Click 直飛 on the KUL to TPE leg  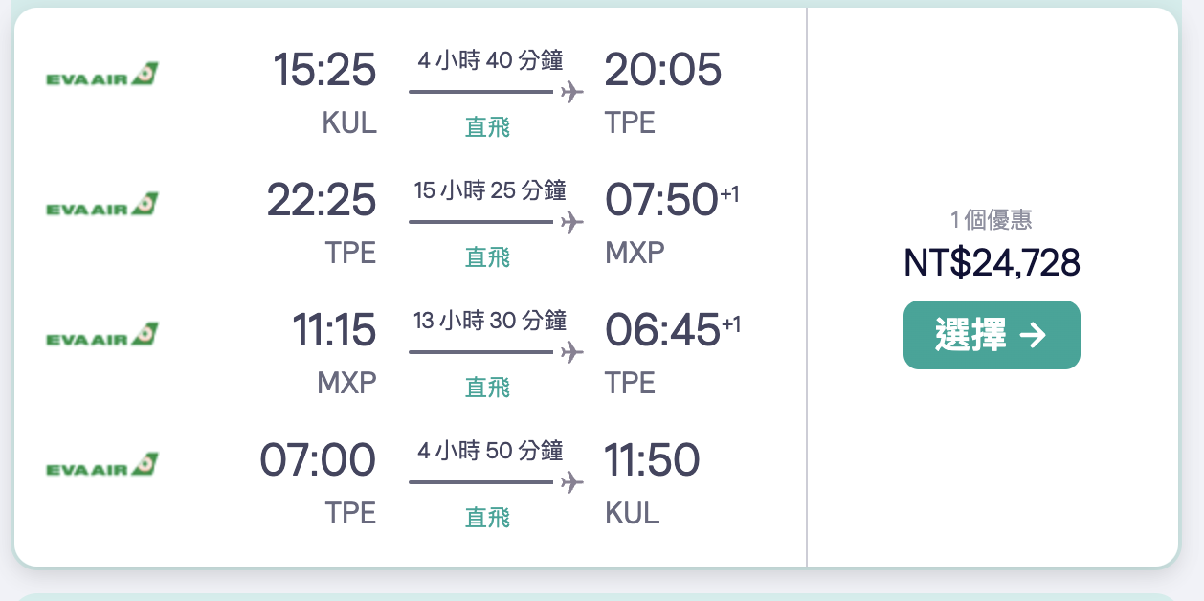(x=488, y=127)
